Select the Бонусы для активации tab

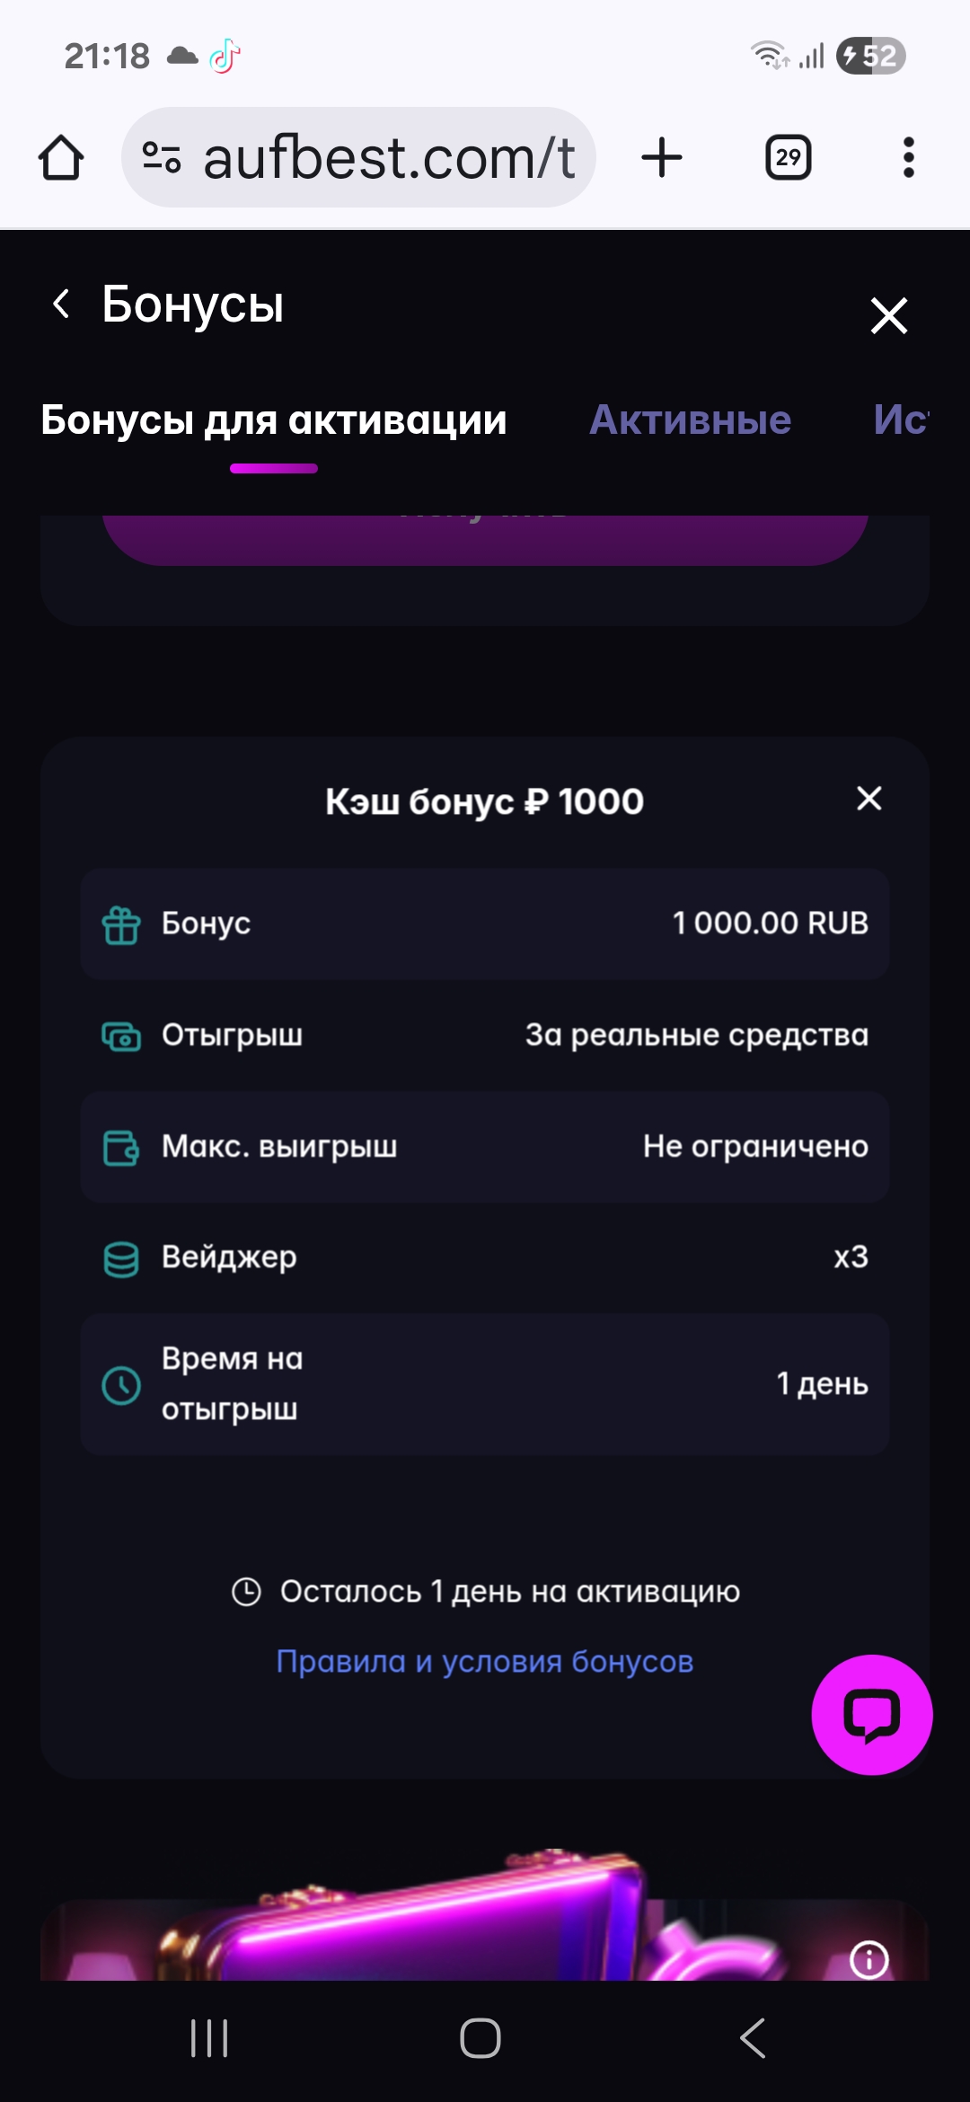click(274, 420)
